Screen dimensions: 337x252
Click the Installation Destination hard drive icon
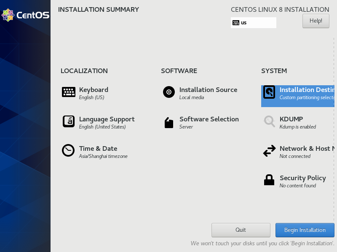tap(269, 92)
